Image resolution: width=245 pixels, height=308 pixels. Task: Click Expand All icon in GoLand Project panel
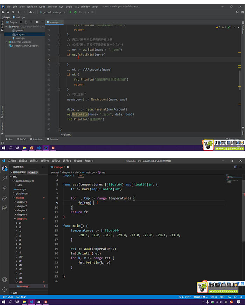pos(26,22)
